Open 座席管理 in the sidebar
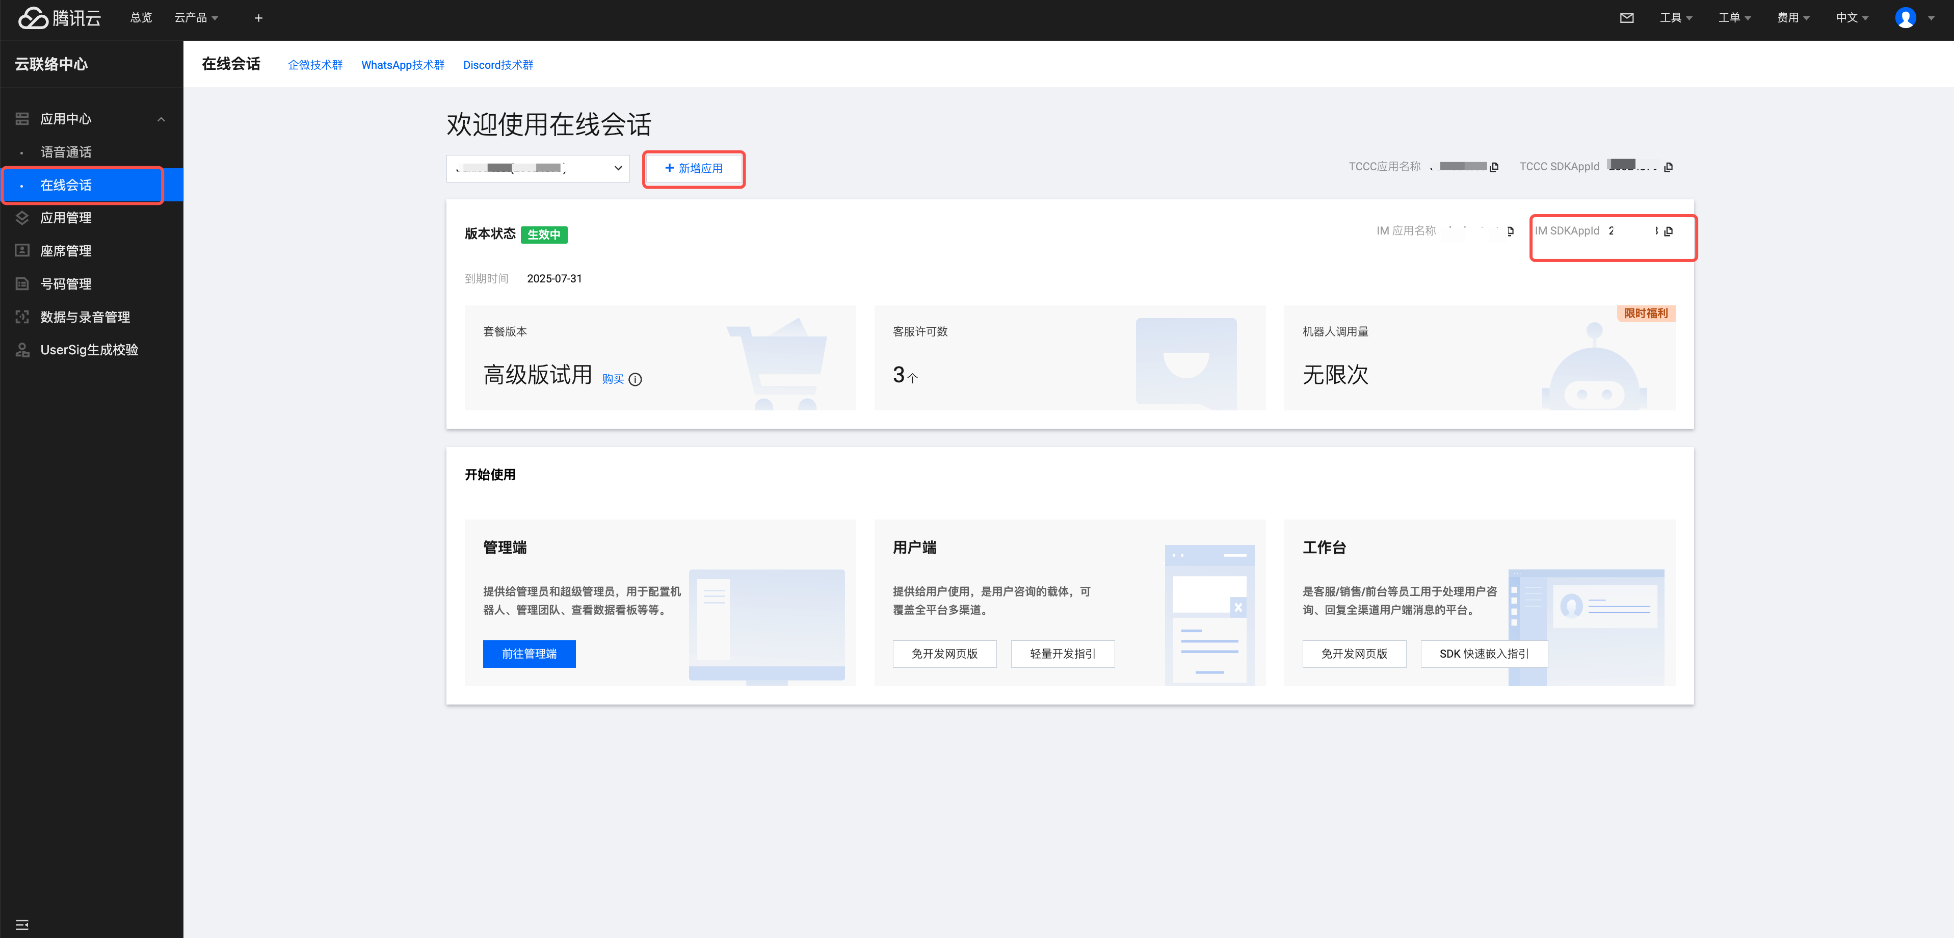 tap(66, 251)
